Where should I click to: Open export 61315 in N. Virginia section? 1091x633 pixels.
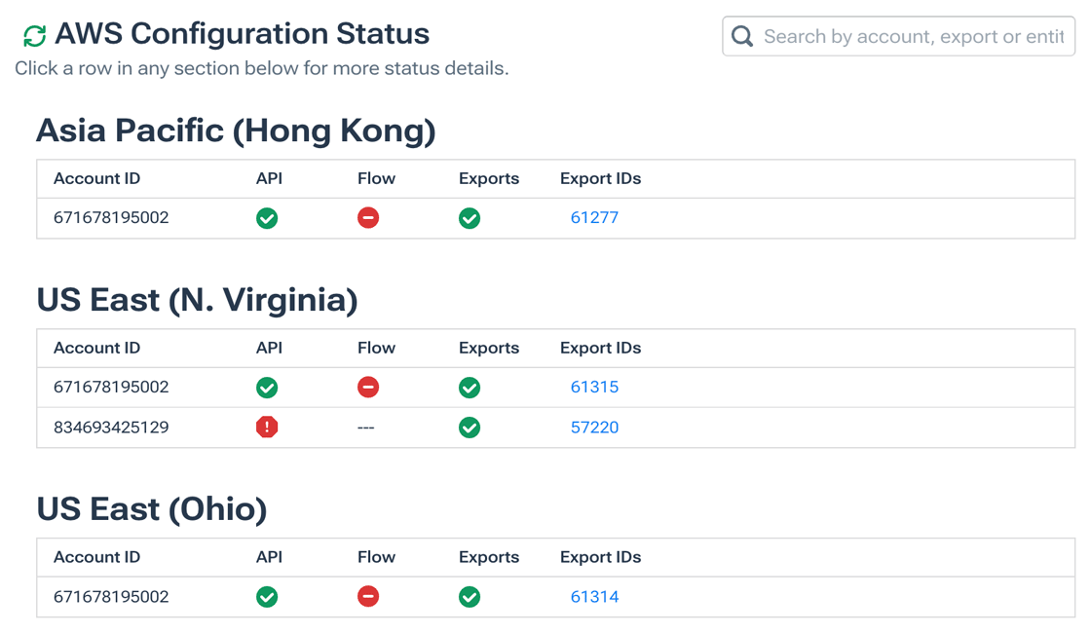[594, 387]
